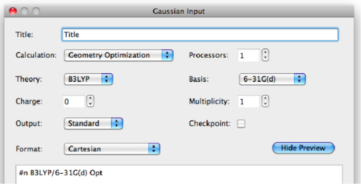This screenshot has height=184, width=361.
Task: Click the Processors number field
Action: point(248,55)
